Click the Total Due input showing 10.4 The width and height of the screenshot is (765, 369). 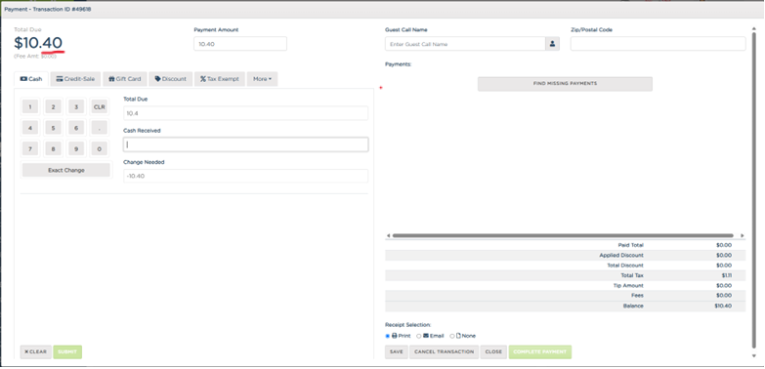(245, 113)
